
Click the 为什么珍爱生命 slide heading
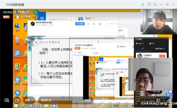50,42
